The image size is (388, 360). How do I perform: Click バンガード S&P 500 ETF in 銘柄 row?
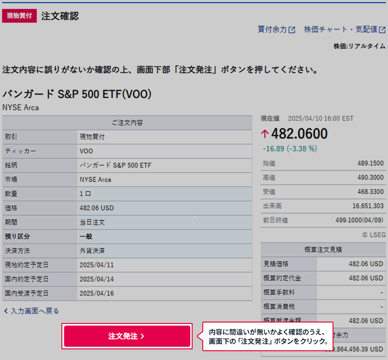115,165
